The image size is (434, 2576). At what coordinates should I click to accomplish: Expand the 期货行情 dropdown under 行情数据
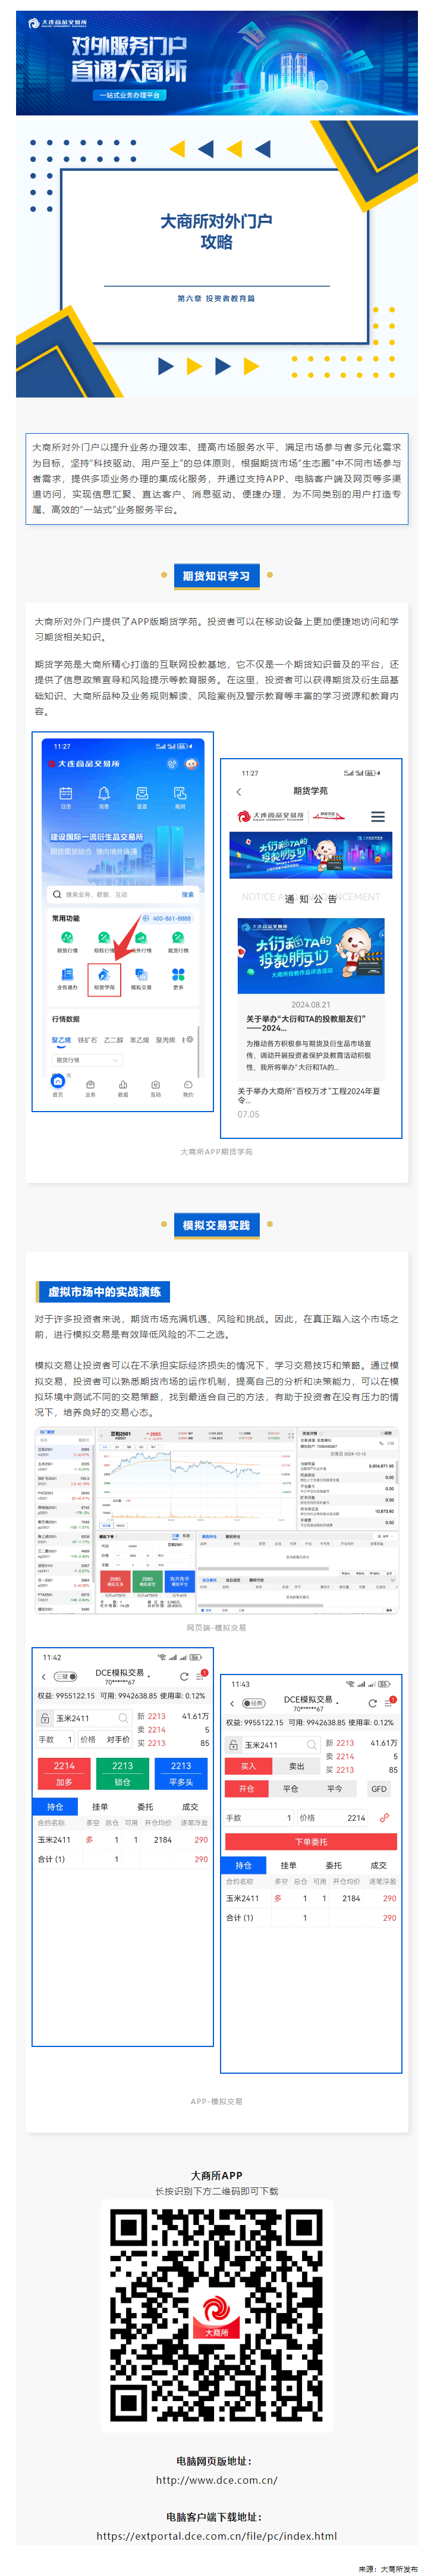[87, 1060]
